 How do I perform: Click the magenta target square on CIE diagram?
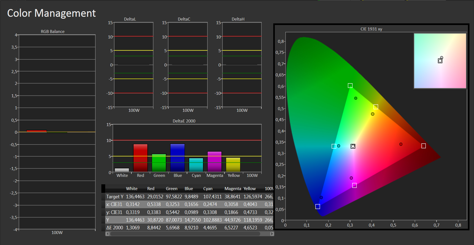click(x=354, y=186)
